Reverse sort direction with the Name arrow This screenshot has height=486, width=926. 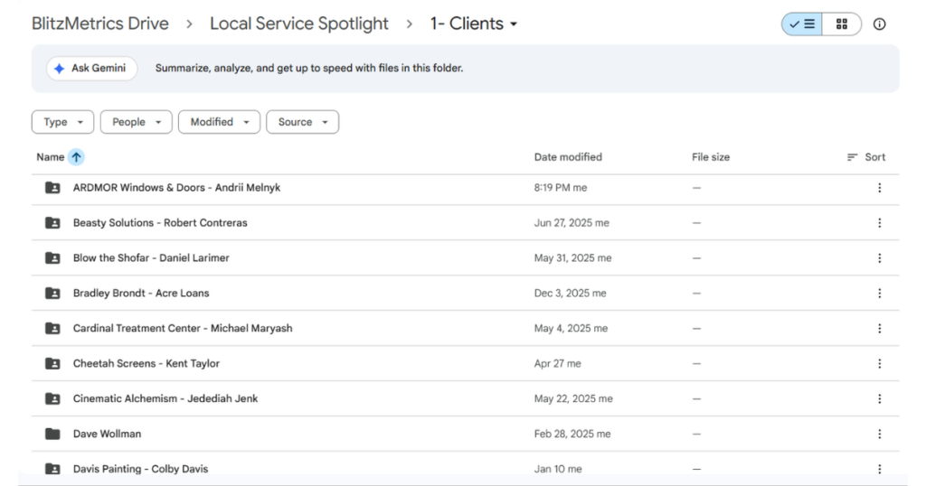(76, 157)
